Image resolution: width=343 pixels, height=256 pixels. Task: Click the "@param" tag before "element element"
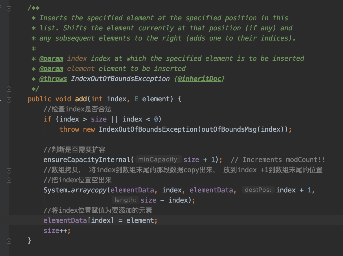(x=51, y=69)
